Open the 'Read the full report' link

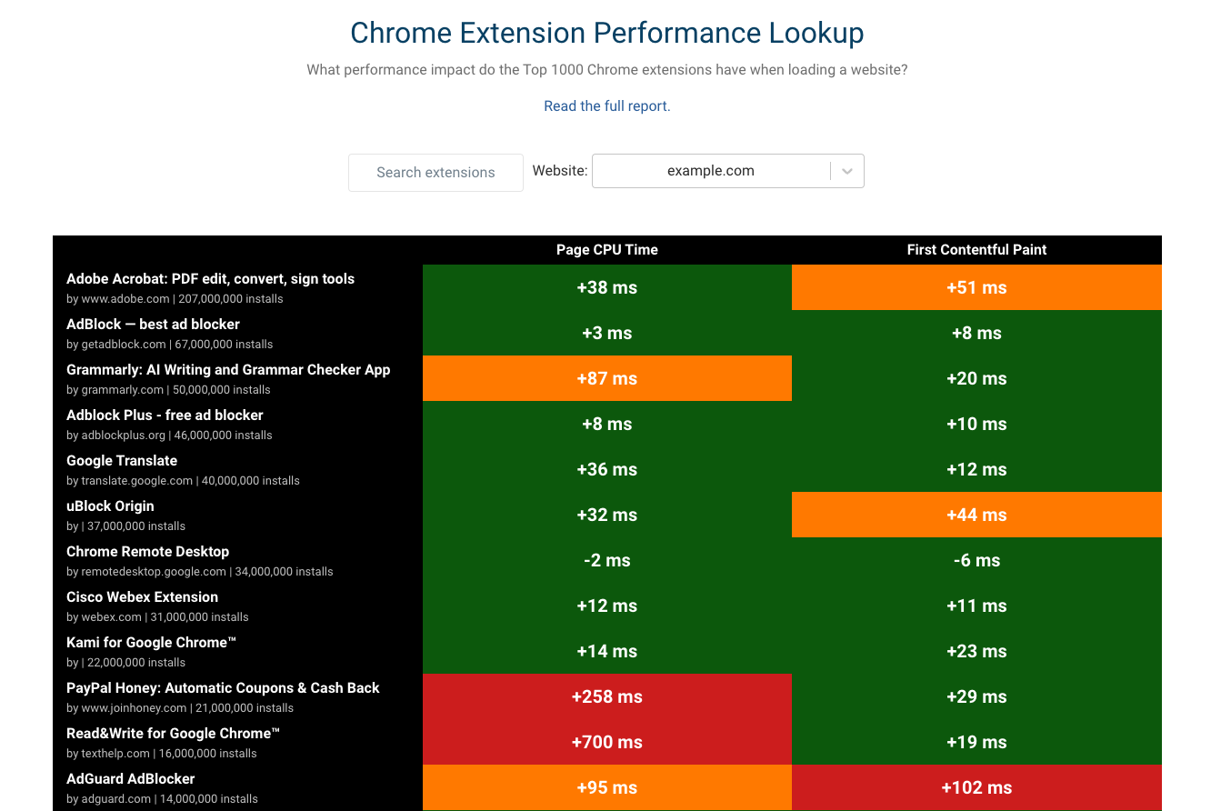click(x=606, y=106)
